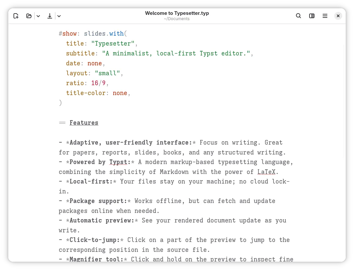Search within the document
The image size is (354, 270).
(x=298, y=16)
